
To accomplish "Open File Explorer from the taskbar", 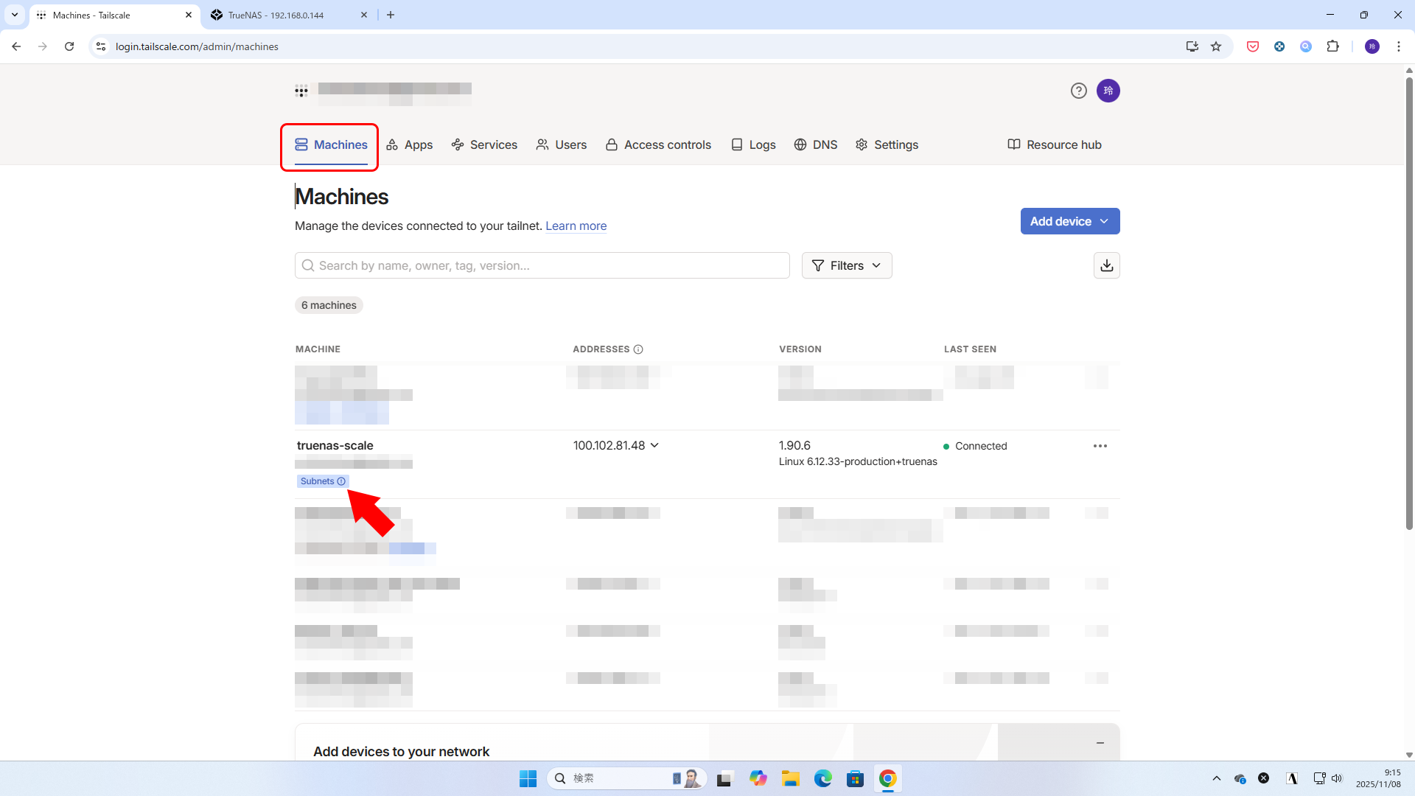I will click(x=790, y=779).
